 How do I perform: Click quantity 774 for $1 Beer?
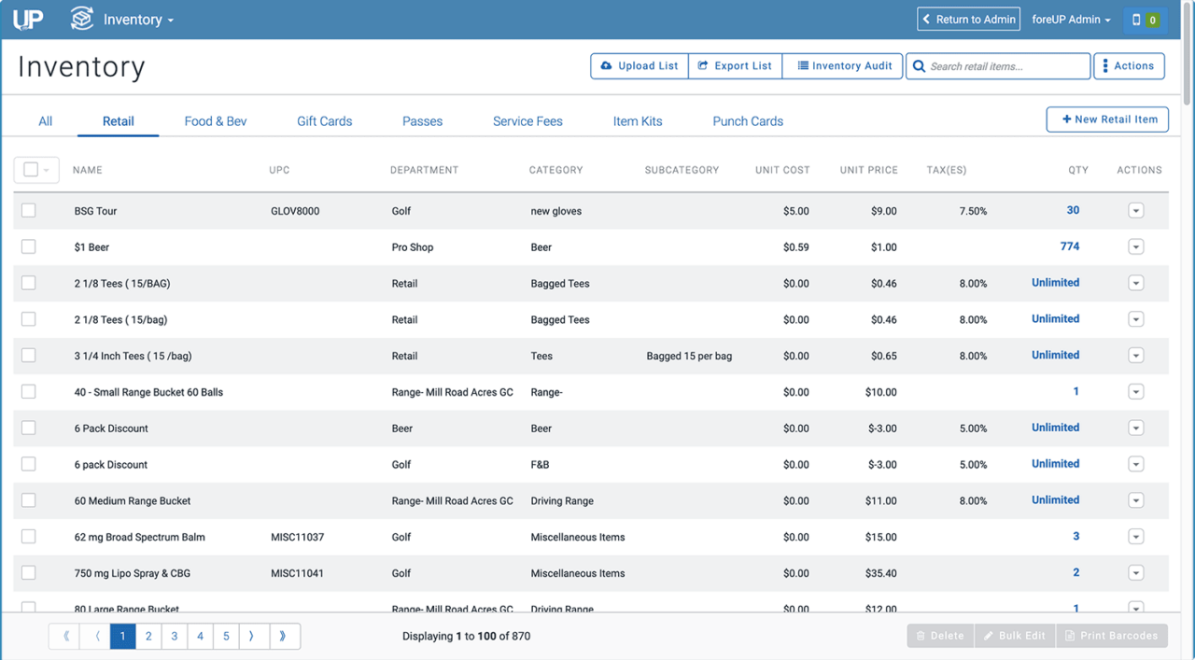(x=1070, y=247)
